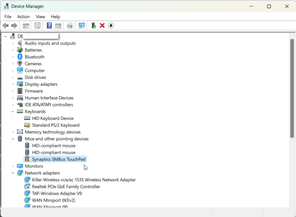296x217 pixels.
Task: Click the Update device driver icon
Action: pos(70,25)
